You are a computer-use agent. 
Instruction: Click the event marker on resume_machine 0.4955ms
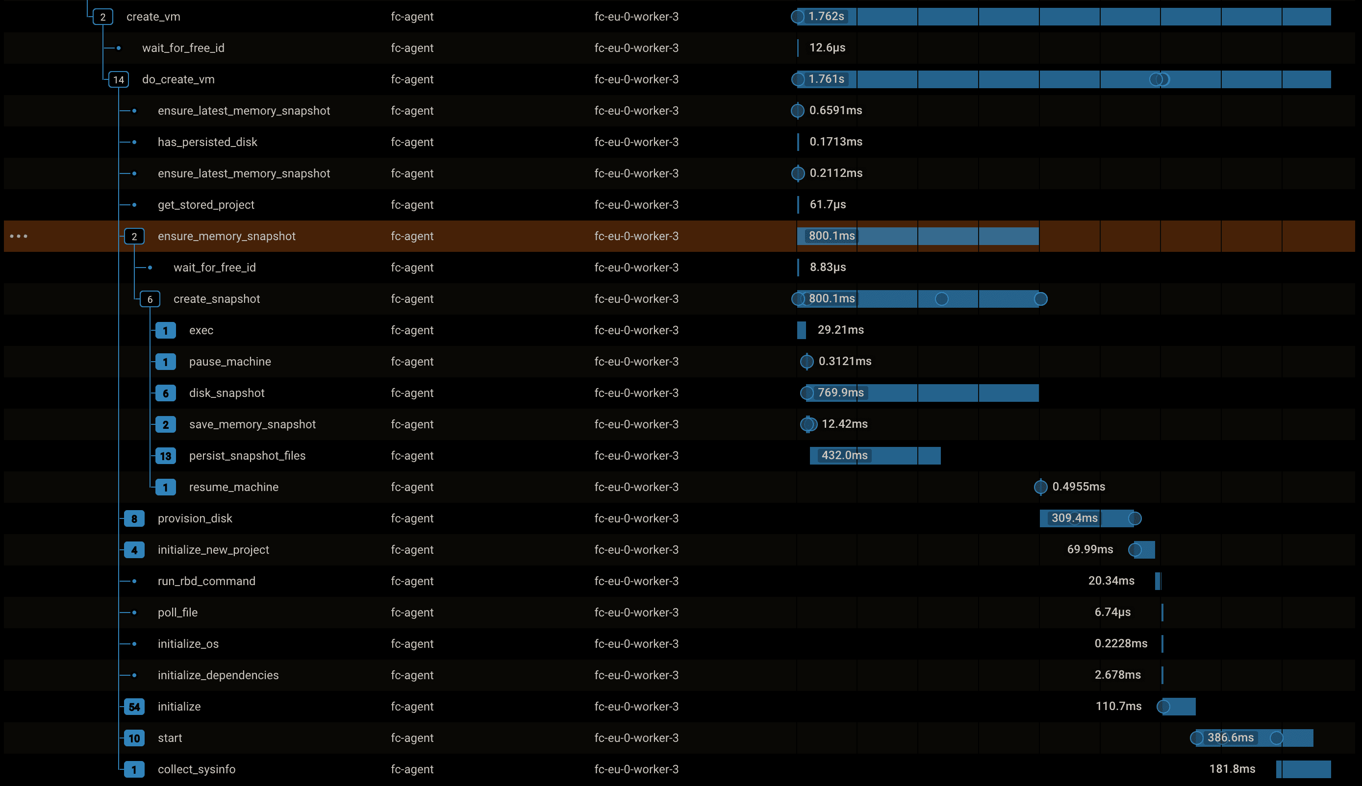pos(1040,487)
